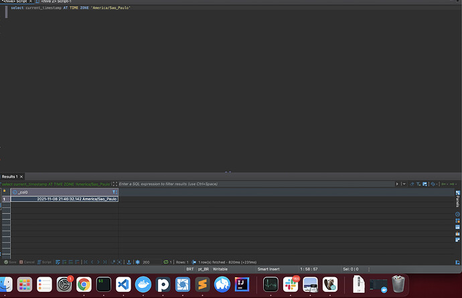Open Sublime Text from the dock

point(202,284)
